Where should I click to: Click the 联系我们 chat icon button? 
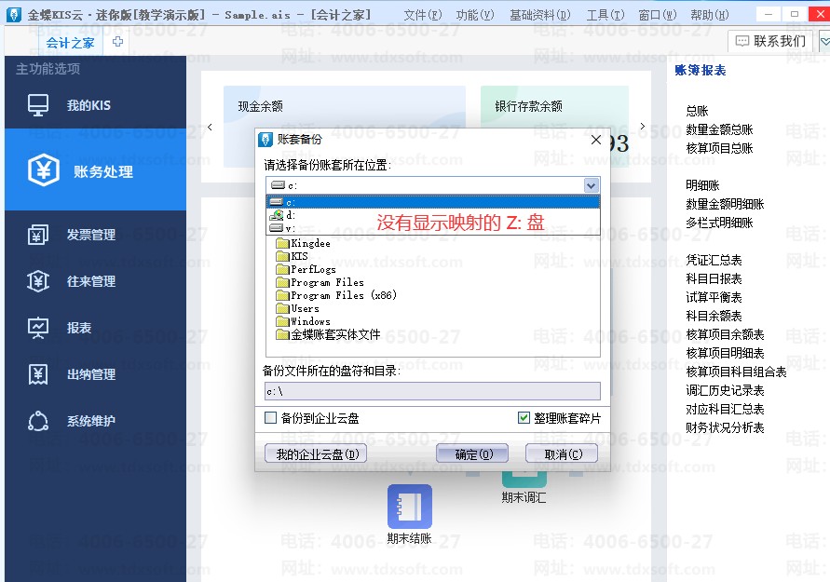pos(770,41)
